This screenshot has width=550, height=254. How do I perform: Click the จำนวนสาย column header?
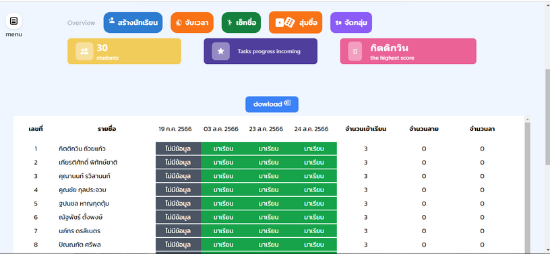click(424, 129)
